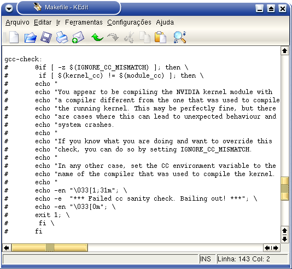
Task: Print the document using the printer icon
Action: click(x=62, y=37)
